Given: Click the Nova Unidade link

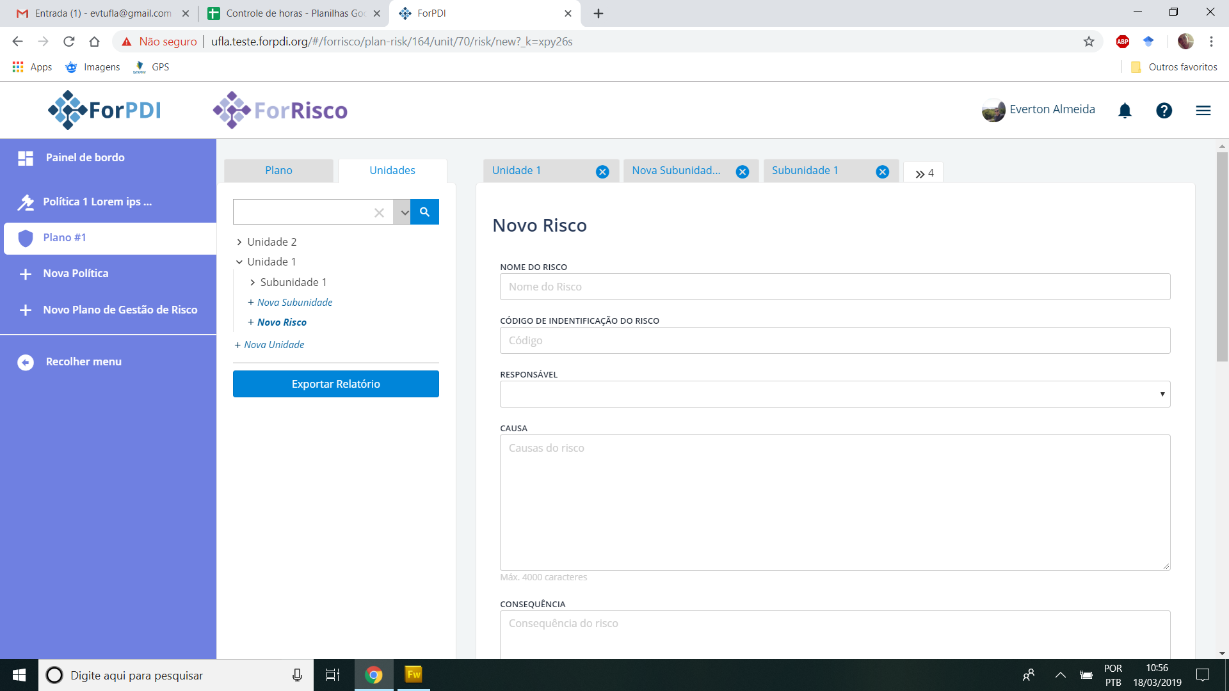Looking at the screenshot, I should pos(274,344).
